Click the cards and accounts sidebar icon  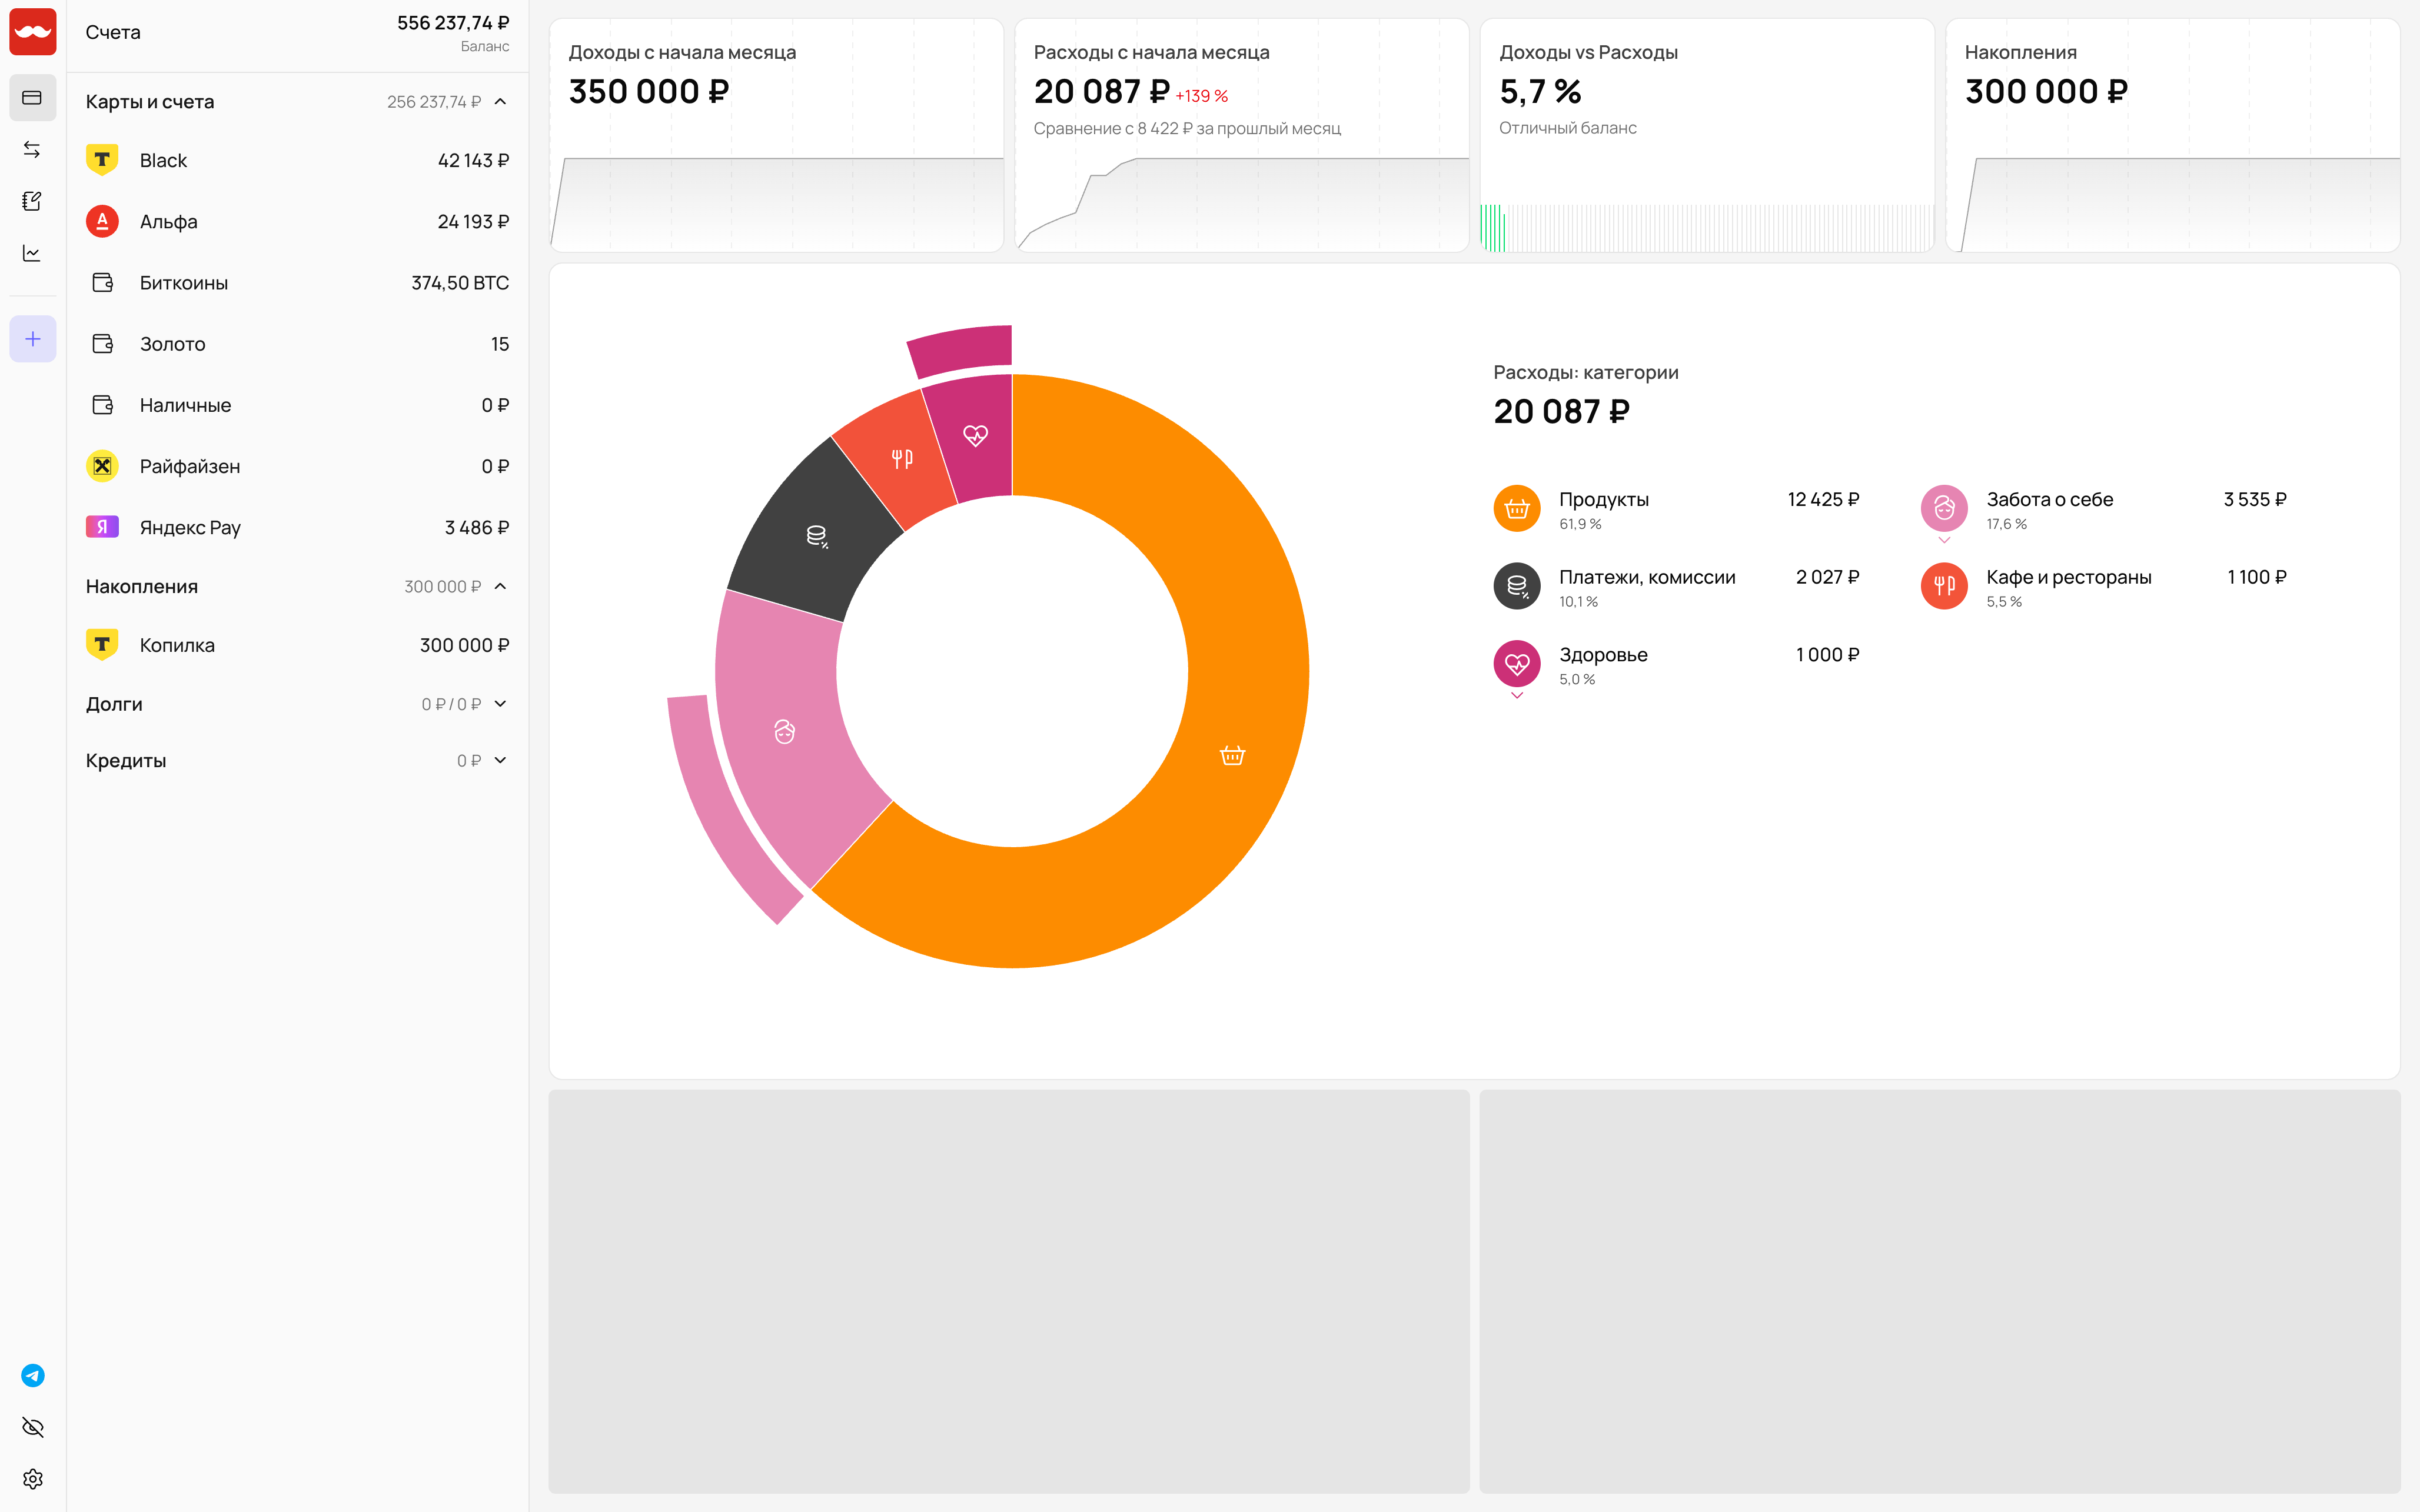tap(32, 98)
